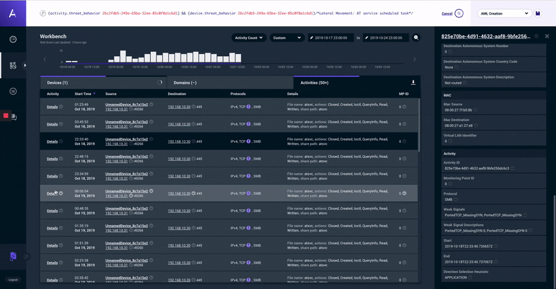Viewport: 556px width, 289px height.
Task: Open the Workbench flask sidebar icon
Action: [x=13, y=65]
